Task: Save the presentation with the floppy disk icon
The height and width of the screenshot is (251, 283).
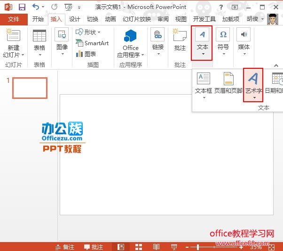Action: pyautogui.click(x=22, y=7)
